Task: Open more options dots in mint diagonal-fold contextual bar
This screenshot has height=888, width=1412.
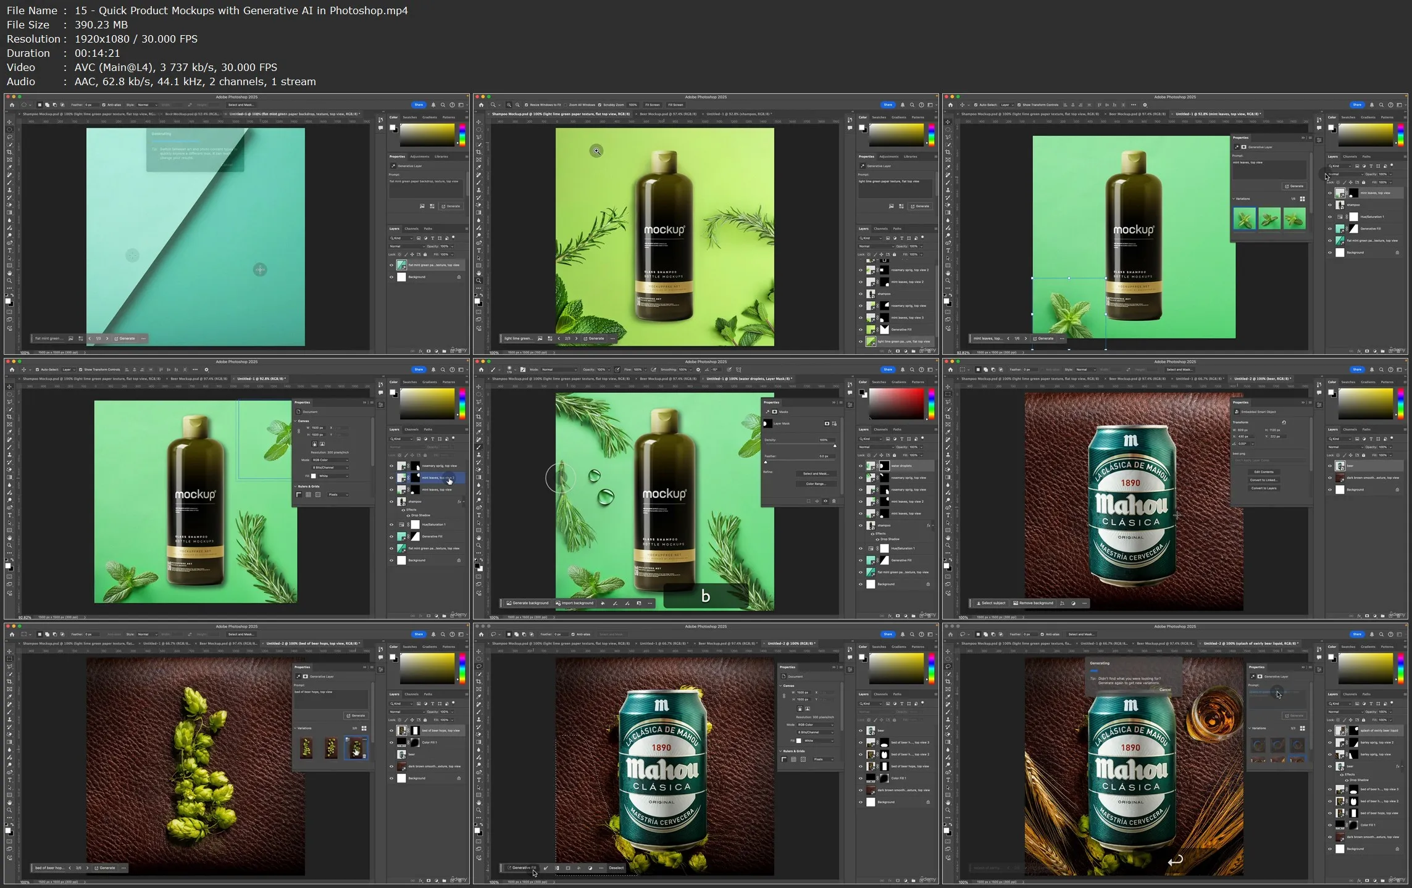Action: click(143, 339)
